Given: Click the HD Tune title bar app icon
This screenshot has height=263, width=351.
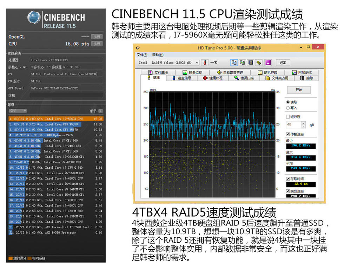Looking at the screenshot, I should click(x=138, y=48).
